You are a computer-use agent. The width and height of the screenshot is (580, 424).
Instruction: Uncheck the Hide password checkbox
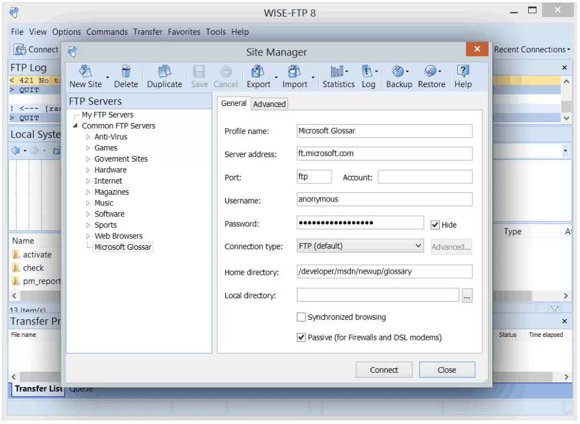point(435,225)
